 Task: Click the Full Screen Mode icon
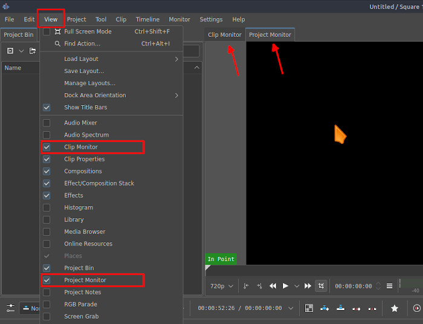point(57,31)
